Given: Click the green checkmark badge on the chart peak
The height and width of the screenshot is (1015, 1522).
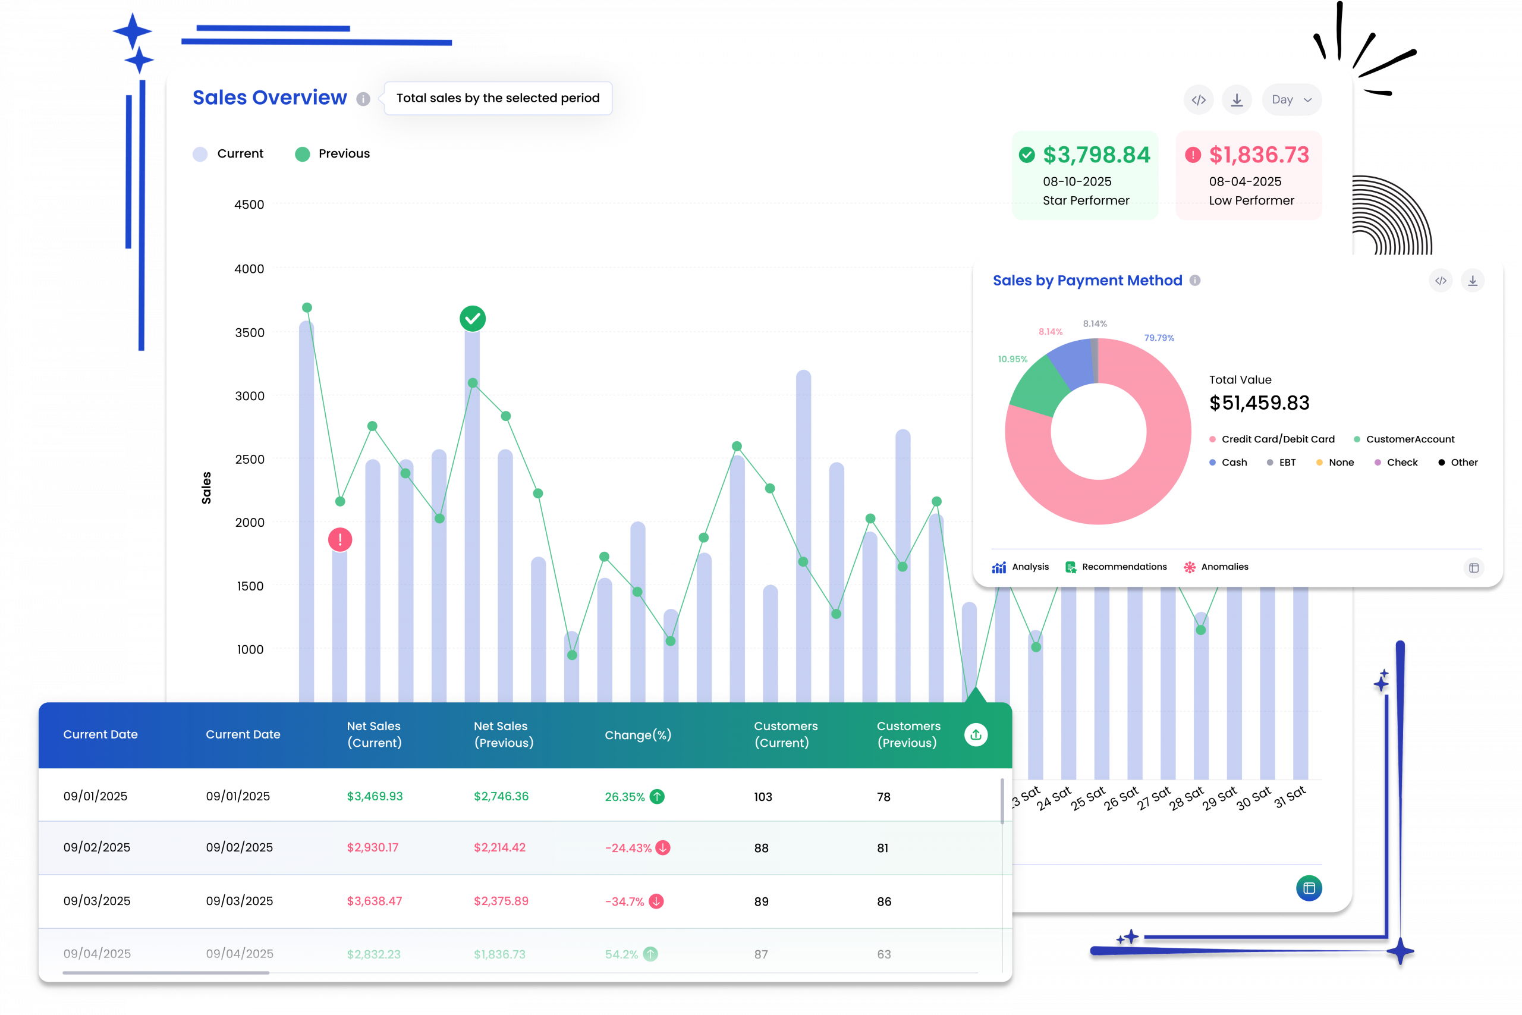Looking at the screenshot, I should (473, 318).
